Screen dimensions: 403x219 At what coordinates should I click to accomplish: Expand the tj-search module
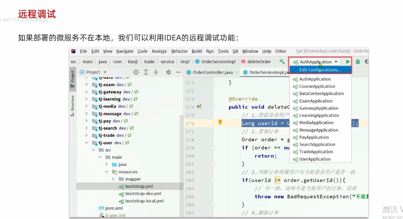(x=86, y=128)
